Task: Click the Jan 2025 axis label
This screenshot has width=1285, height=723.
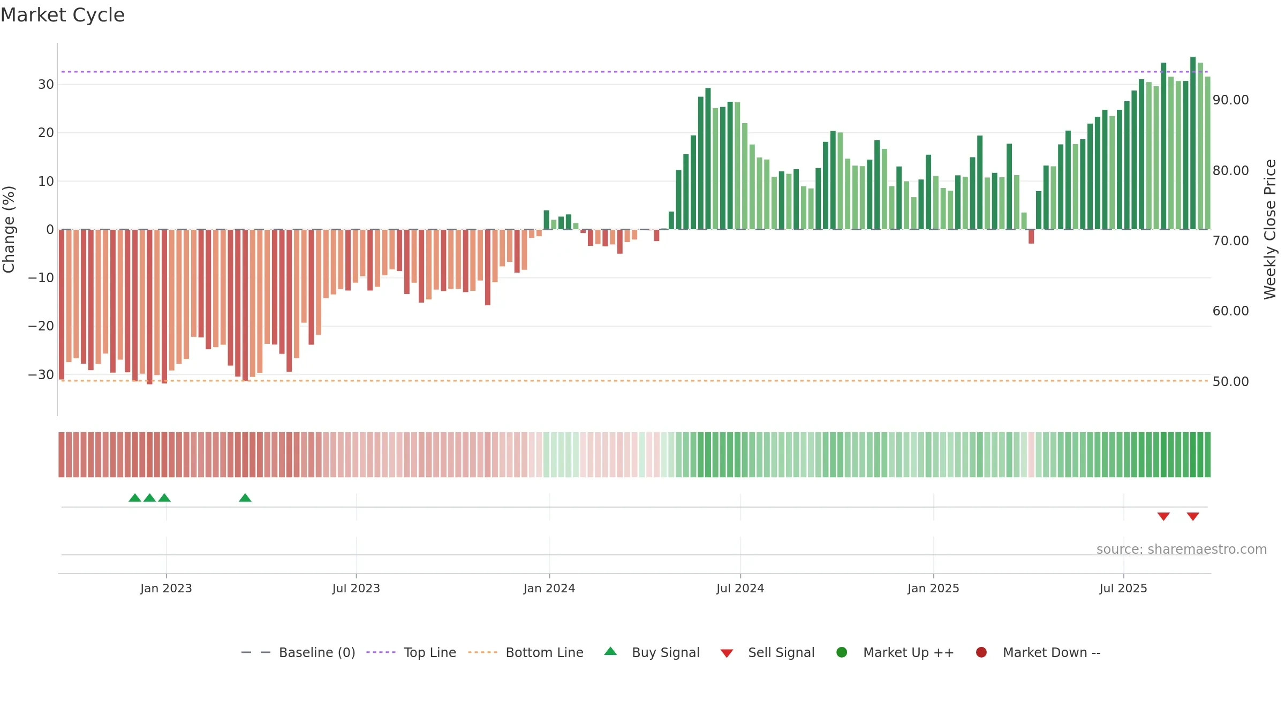Action: coord(933,589)
